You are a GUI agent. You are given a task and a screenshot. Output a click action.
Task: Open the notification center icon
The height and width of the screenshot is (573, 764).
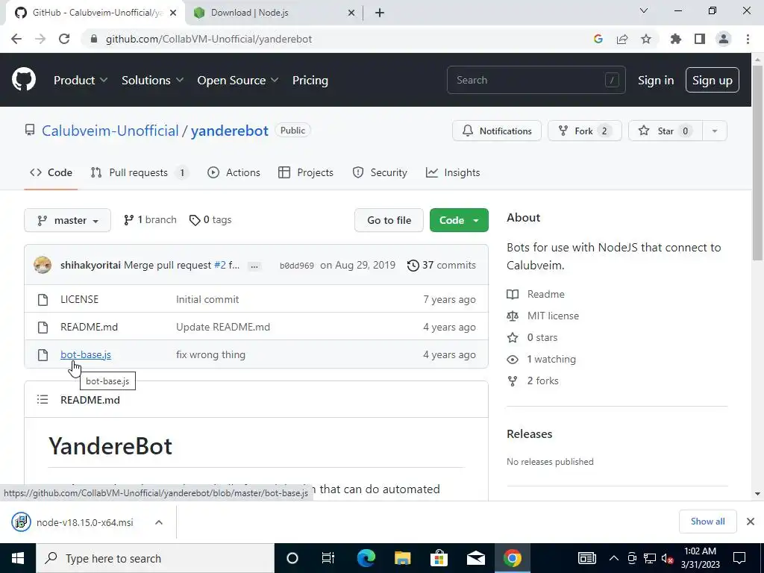point(739,558)
